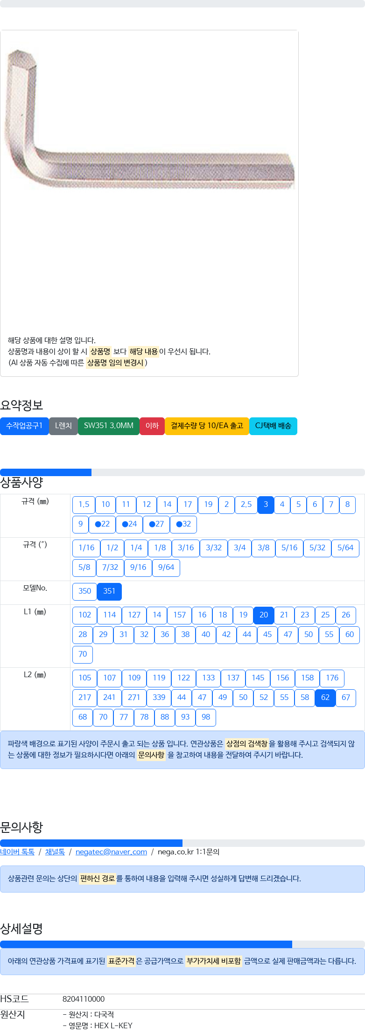Select the highlighted 3 mm size button

[x=266, y=505]
